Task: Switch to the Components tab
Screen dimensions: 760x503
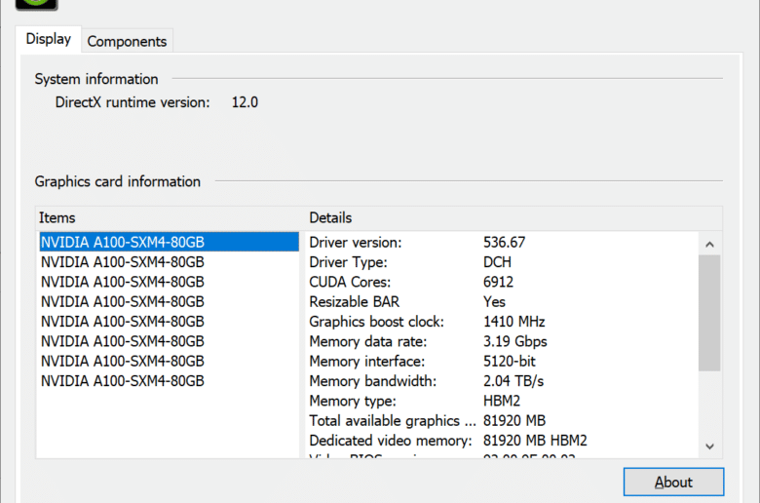Action: (127, 41)
